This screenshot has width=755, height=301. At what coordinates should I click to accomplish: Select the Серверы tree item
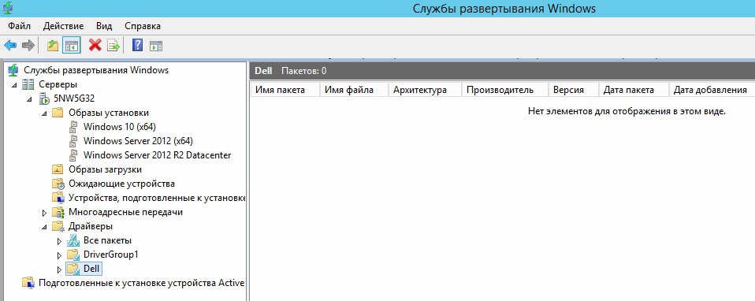point(58,85)
